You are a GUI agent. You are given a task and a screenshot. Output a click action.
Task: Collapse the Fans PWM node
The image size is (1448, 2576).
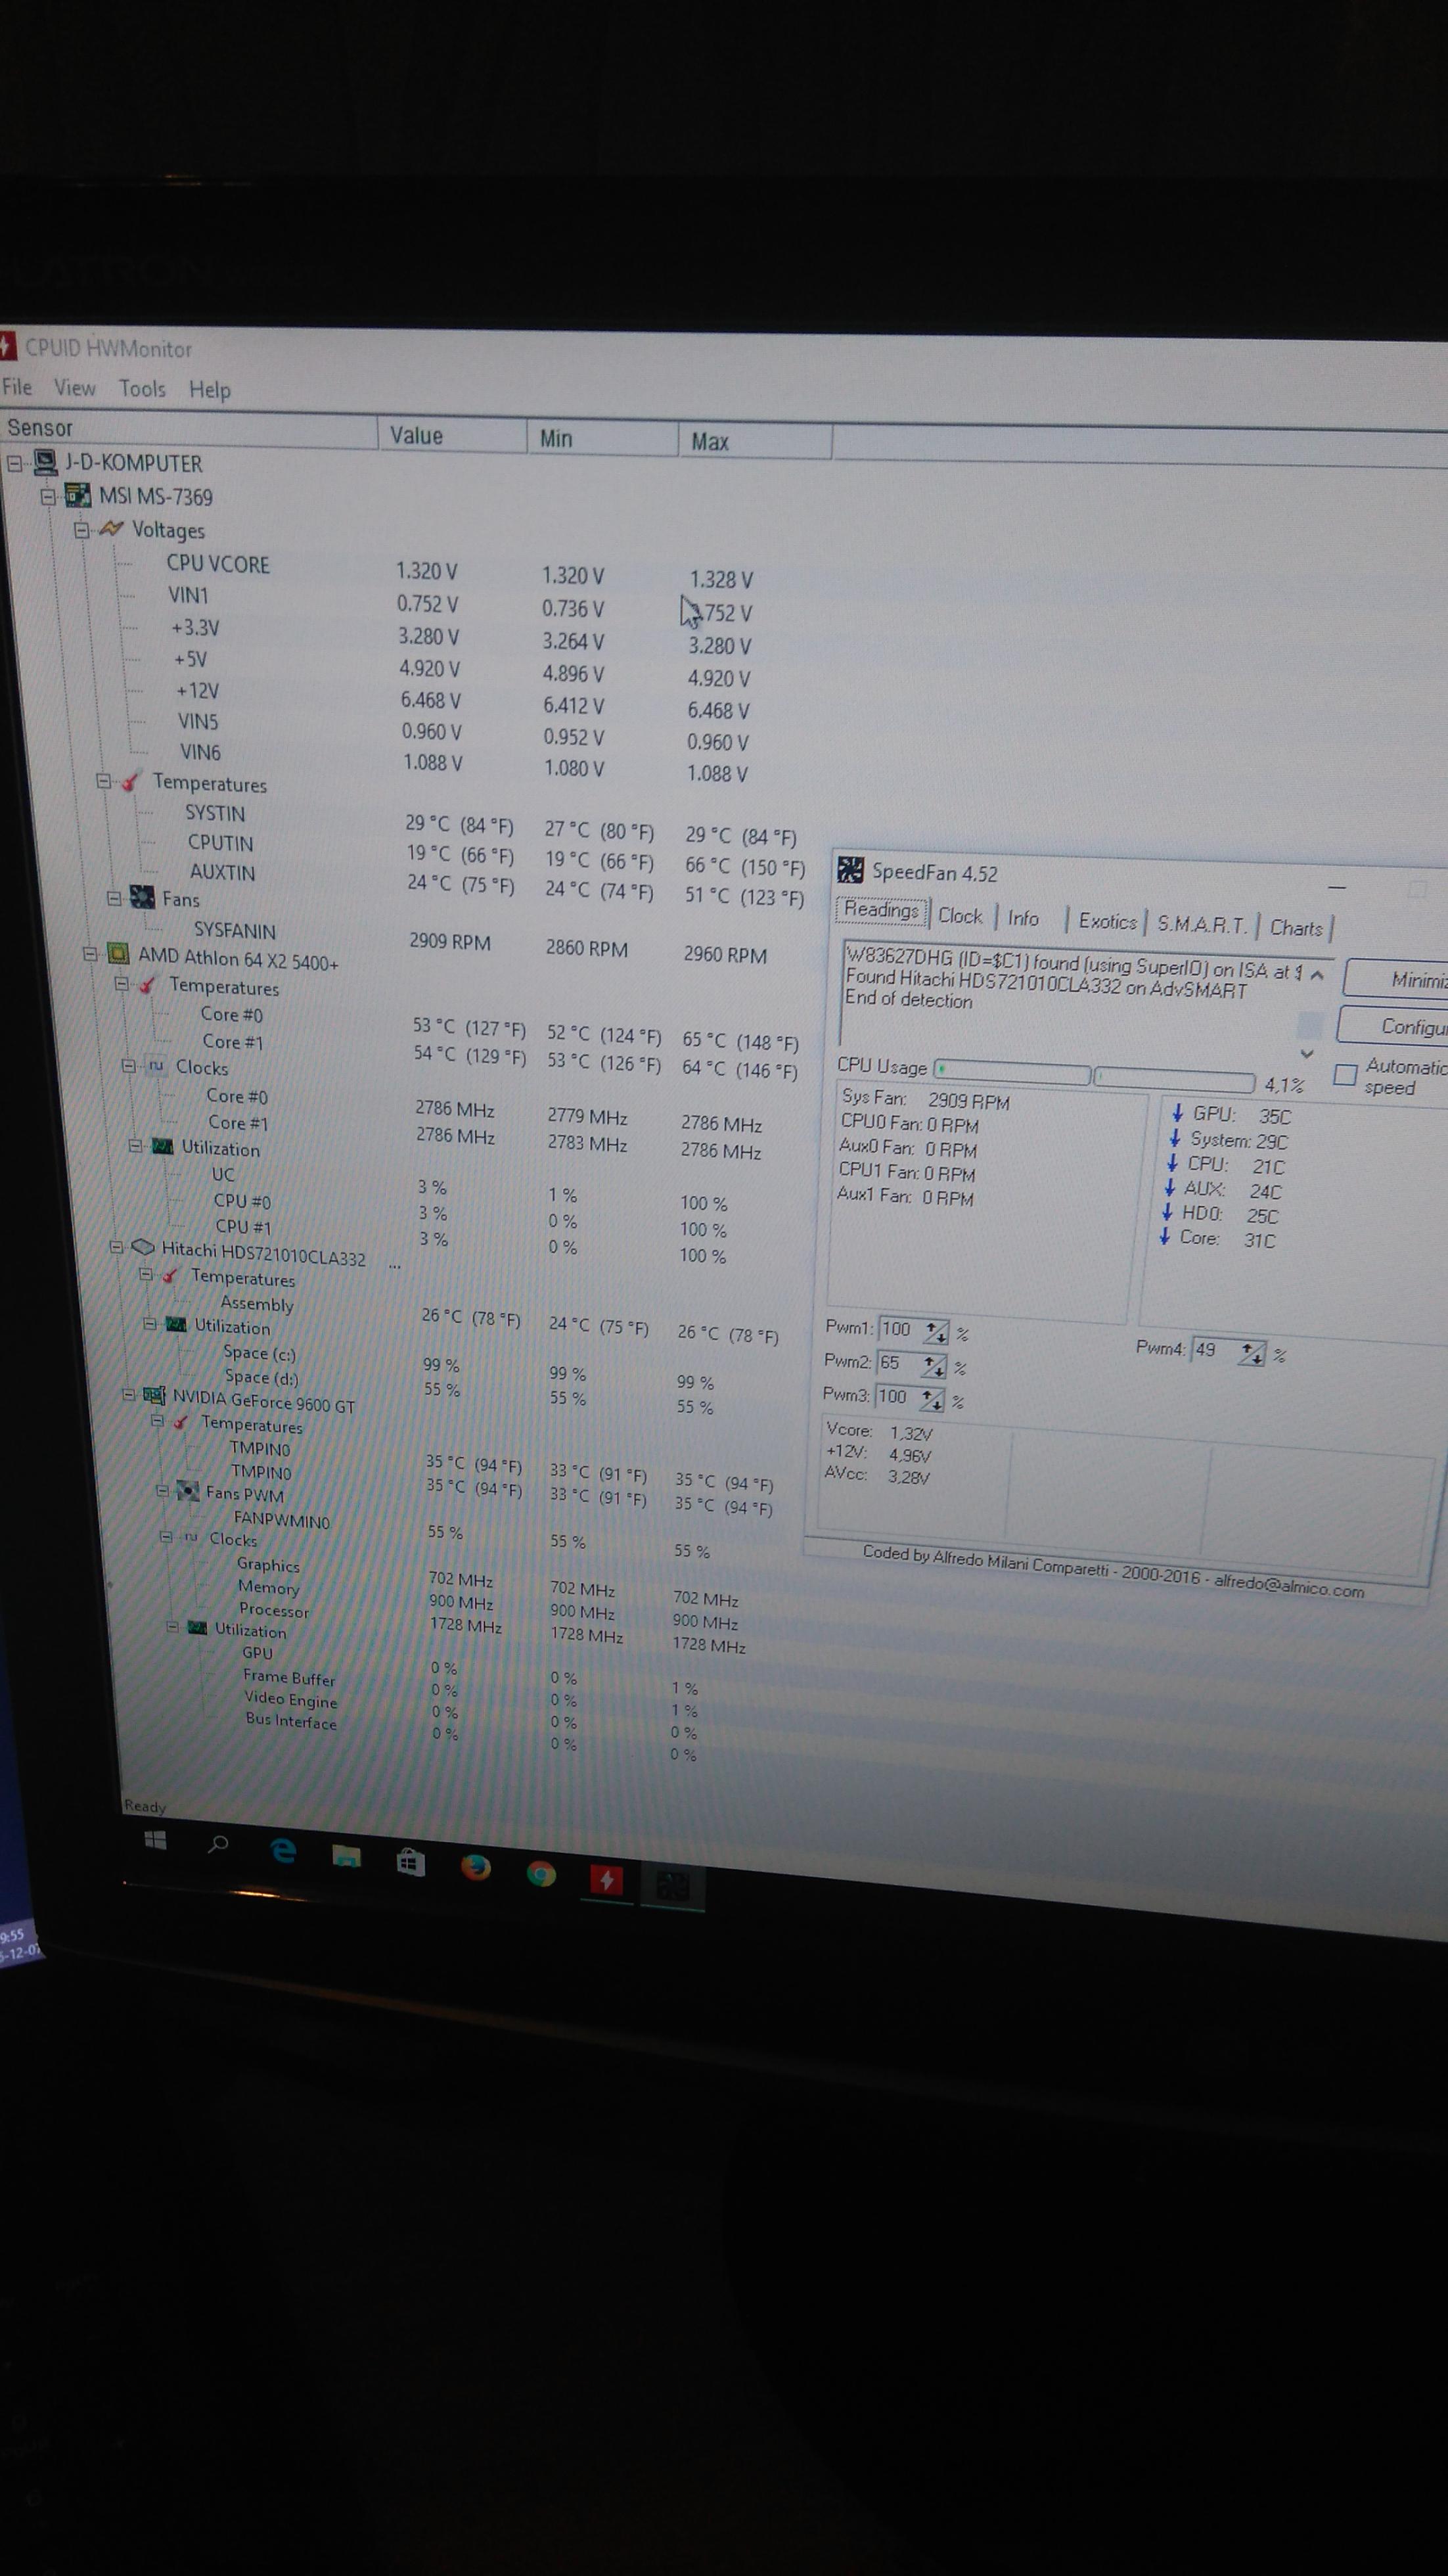[162, 1490]
